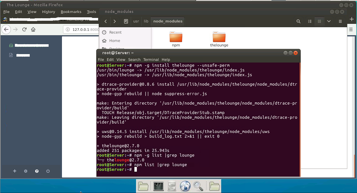357x193 pixels.
Task: Click node_modules path breadcrumb
Action: point(168,21)
